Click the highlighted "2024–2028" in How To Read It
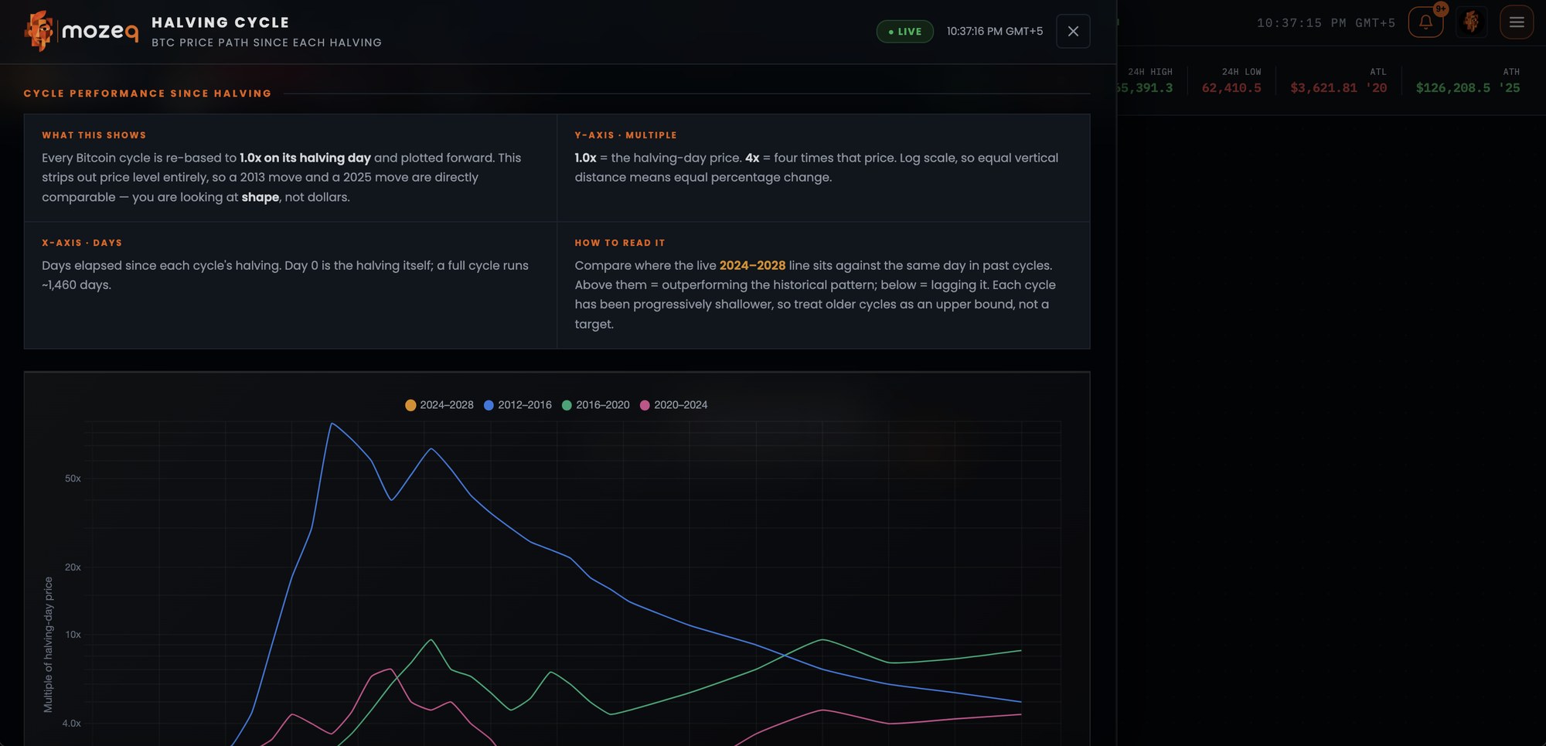 [752, 265]
